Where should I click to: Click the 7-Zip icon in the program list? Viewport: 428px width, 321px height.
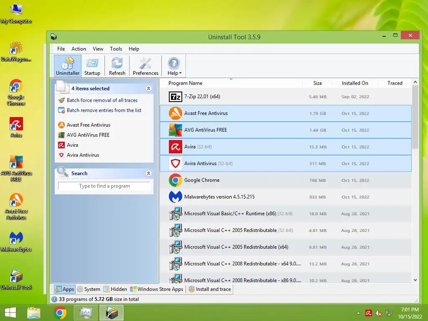(x=175, y=97)
